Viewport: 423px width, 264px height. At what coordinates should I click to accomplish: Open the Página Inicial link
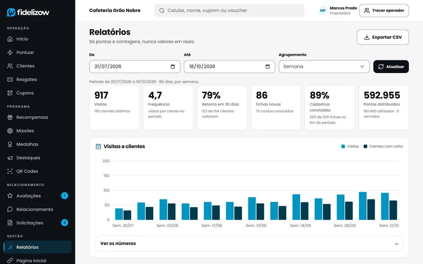click(x=37, y=260)
